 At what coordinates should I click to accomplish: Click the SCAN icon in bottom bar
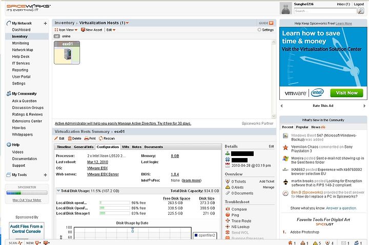(x=20, y=242)
